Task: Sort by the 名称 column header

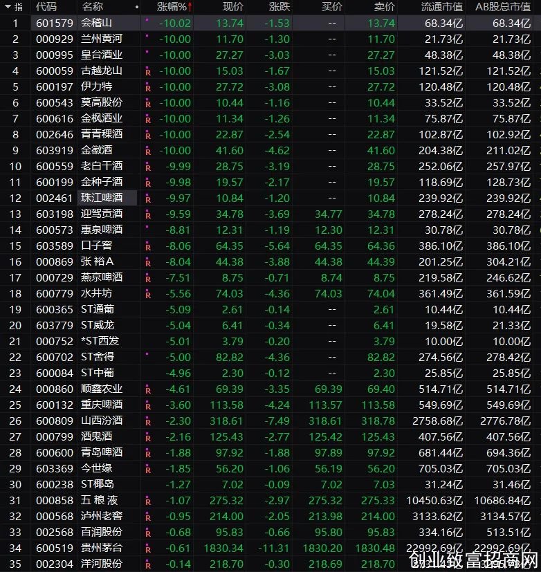Action: coord(92,6)
